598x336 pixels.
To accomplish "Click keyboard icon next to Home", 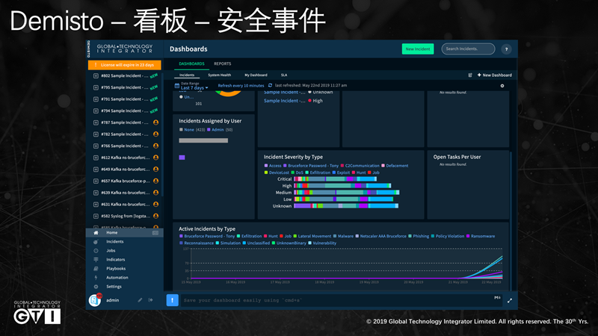I will tap(155, 233).
